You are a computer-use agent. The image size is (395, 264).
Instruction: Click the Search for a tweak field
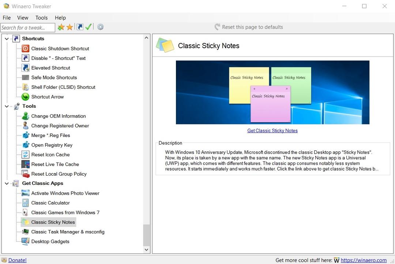pyautogui.click(x=27, y=27)
